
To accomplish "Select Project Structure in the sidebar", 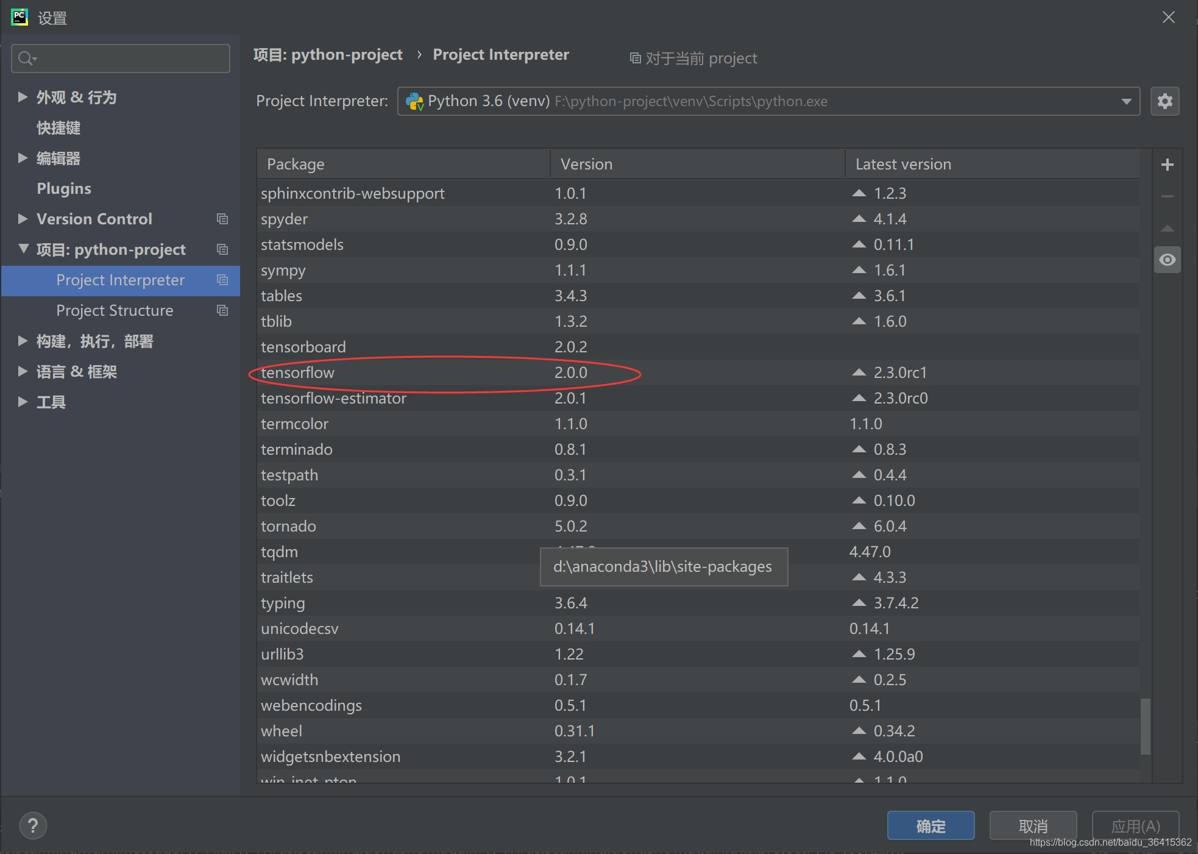I will (115, 310).
